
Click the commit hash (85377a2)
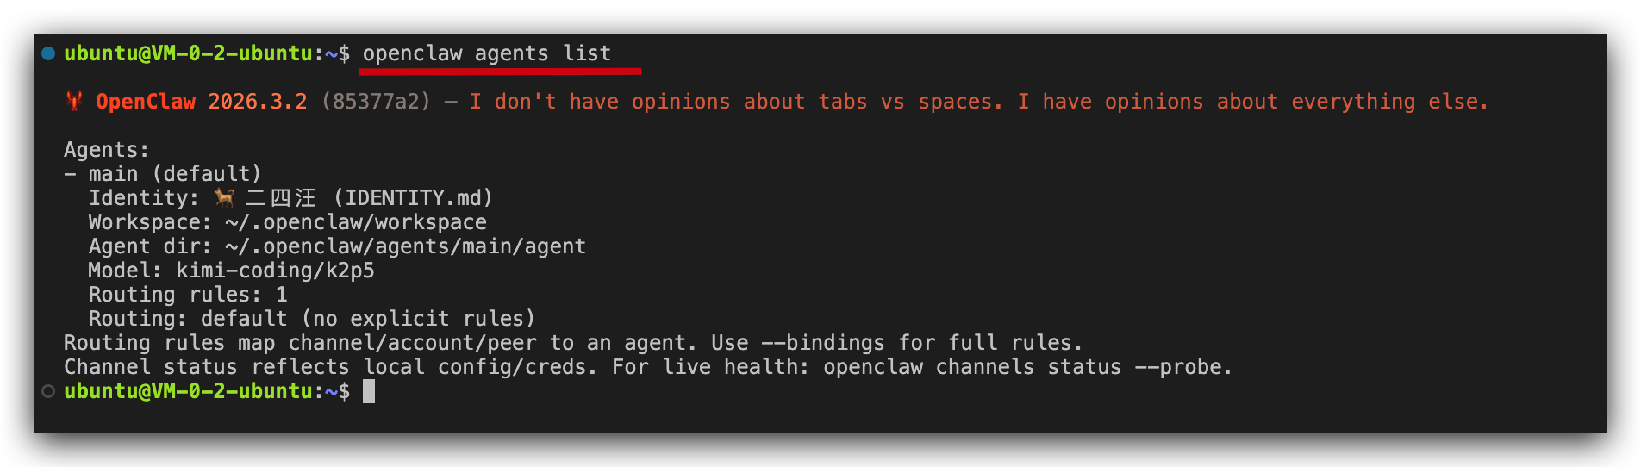tap(376, 102)
